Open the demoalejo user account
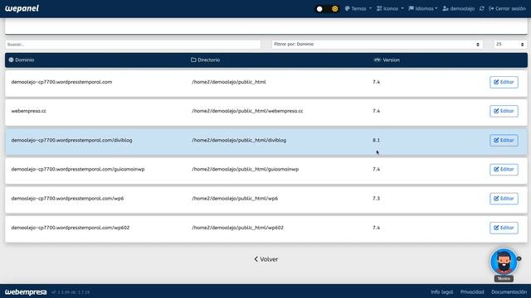Screen dimensions: 531x298 [x=459, y=9]
